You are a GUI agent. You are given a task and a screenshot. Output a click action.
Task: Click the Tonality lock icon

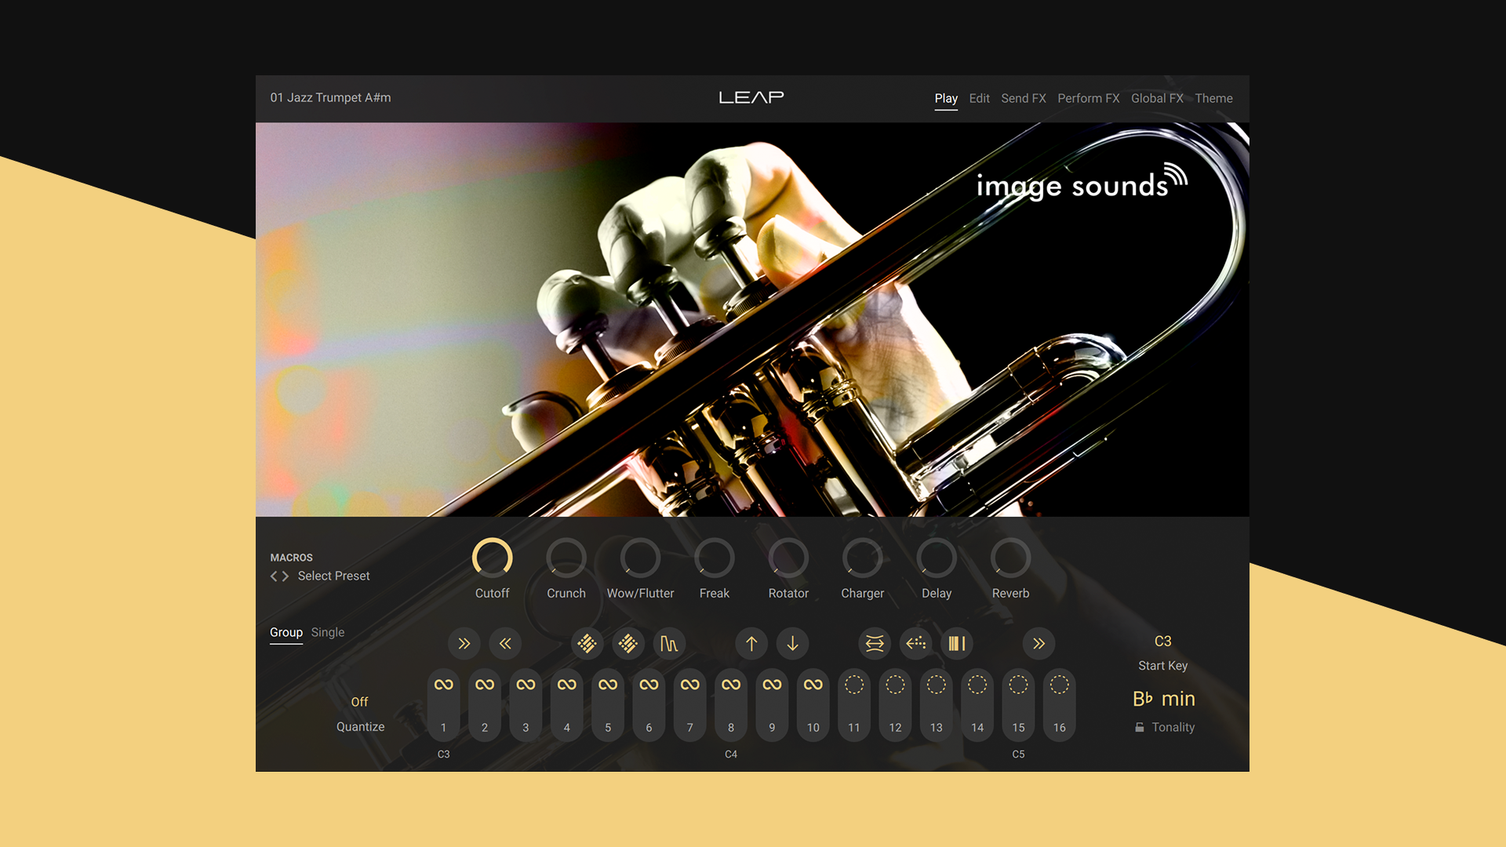pos(1139,727)
